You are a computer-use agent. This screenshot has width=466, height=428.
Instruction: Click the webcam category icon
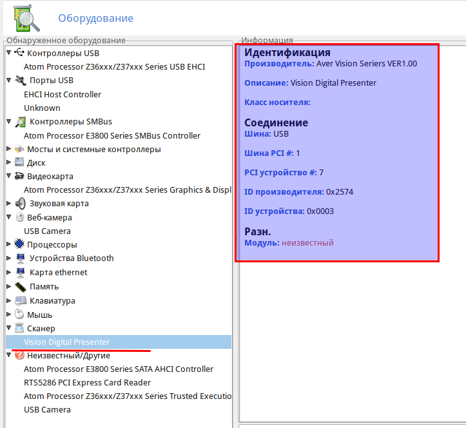point(19,217)
